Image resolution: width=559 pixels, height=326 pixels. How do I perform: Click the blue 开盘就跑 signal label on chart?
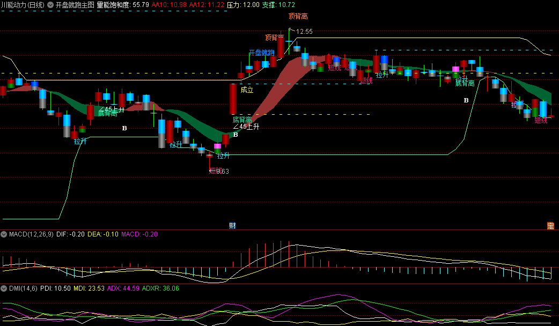[261, 53]
